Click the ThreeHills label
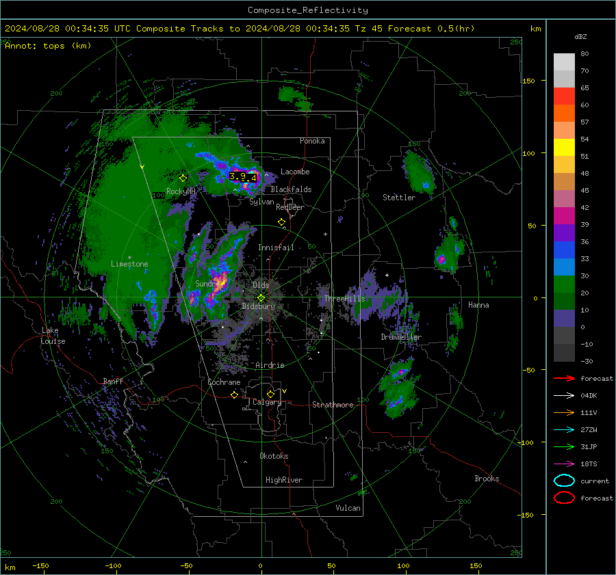The width and height of the screenshot is (616, 575). [344, 299]
